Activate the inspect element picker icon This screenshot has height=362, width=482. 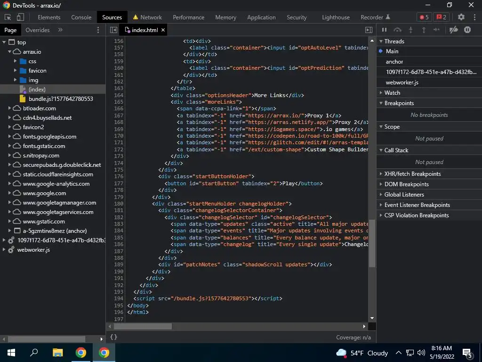pos(8,17)
